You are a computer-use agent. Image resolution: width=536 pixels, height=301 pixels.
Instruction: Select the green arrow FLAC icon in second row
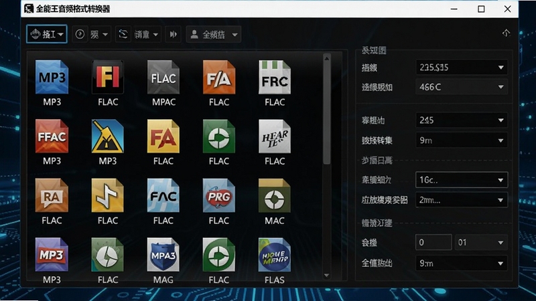point(219,136)
